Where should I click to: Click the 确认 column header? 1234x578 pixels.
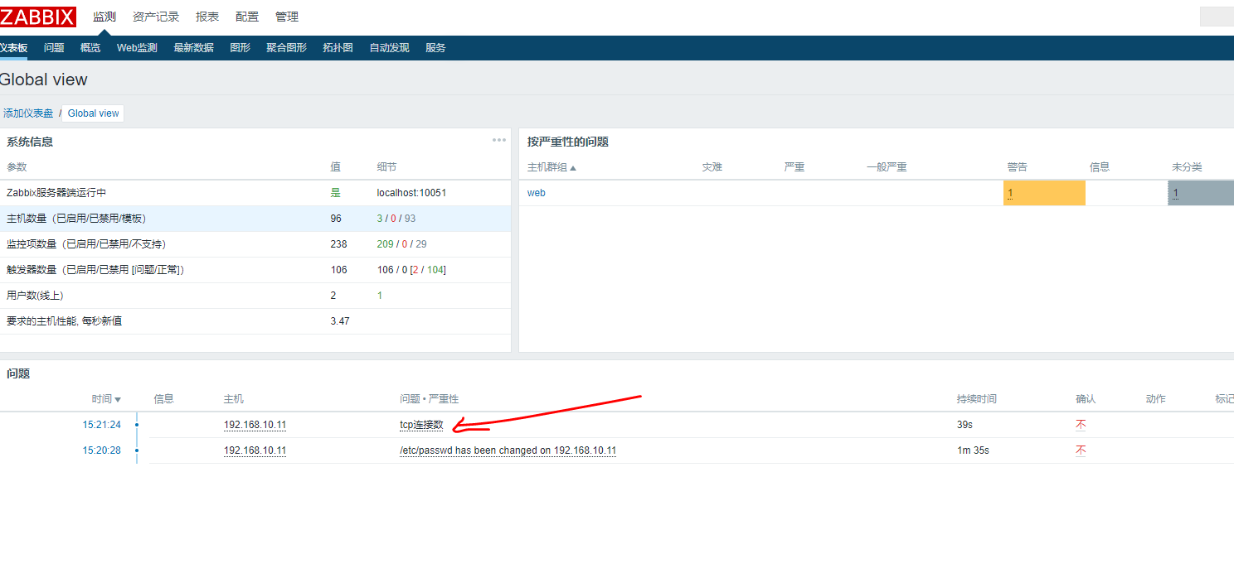click(1086, 399)
